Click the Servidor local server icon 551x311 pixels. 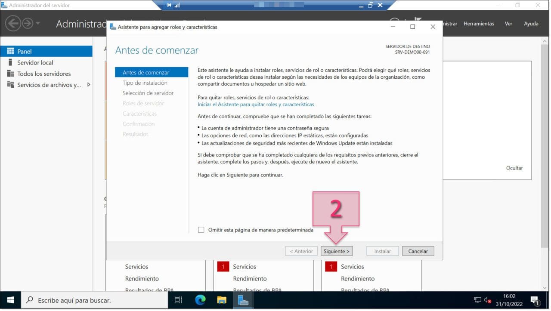click(x=10, y=62)
